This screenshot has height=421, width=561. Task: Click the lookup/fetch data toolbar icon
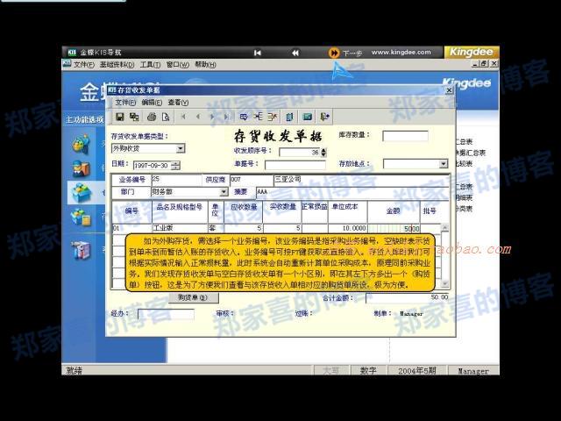(244, 117)
